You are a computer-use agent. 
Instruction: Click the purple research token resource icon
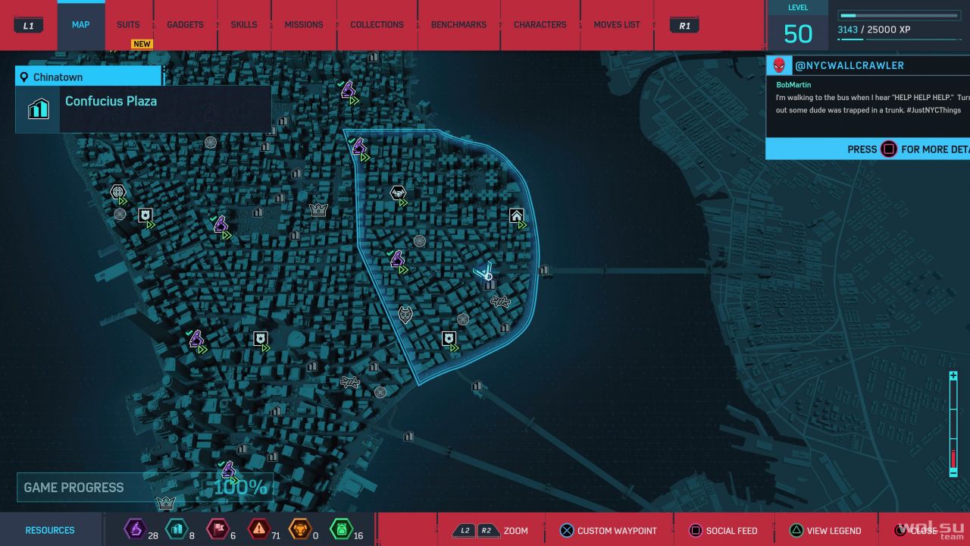coord(135,529)
